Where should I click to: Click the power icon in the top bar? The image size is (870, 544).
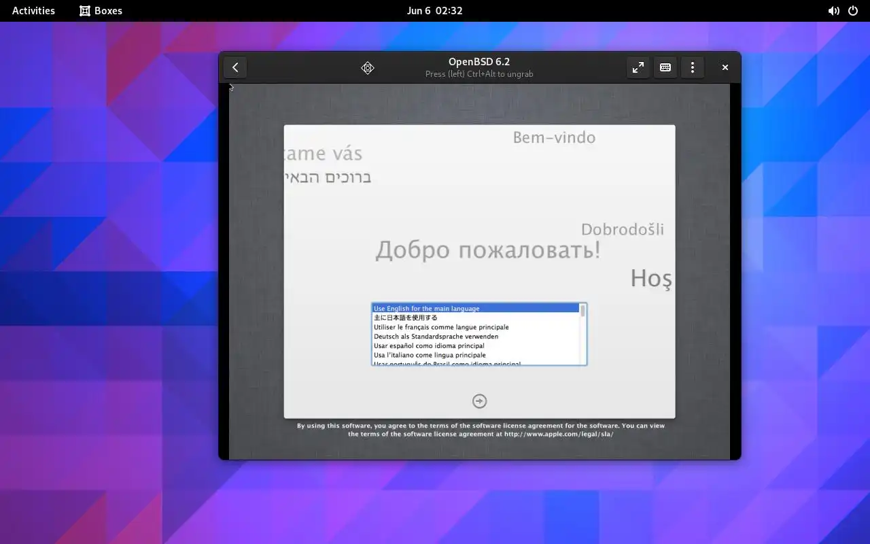(853, 11)
